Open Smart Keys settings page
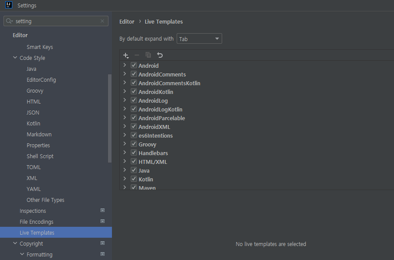Image resolution: width=394 pixels, height=260 pixels. click(x=40, y=47)
